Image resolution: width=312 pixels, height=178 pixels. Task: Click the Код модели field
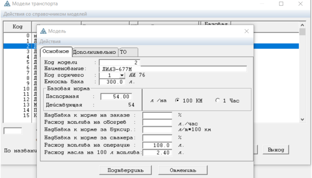(119, 63)
